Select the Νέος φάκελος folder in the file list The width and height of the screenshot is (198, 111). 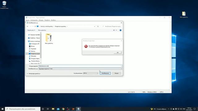tap(49, 39)
